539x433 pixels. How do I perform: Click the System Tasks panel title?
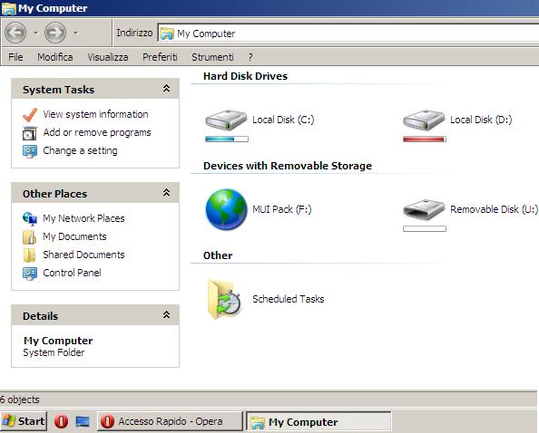point(58,90)
